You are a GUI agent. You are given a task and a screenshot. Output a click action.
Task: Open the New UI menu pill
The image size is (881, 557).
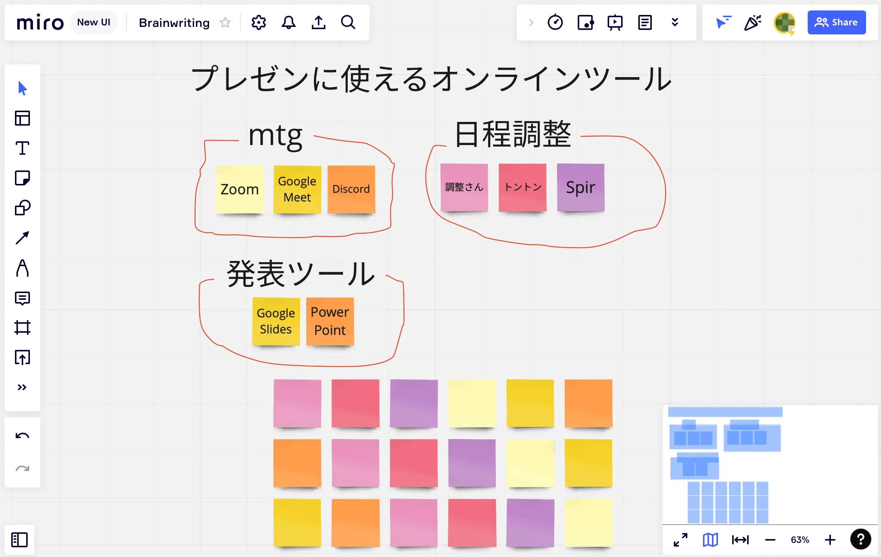pyautogui.click(x=93, y=22)
